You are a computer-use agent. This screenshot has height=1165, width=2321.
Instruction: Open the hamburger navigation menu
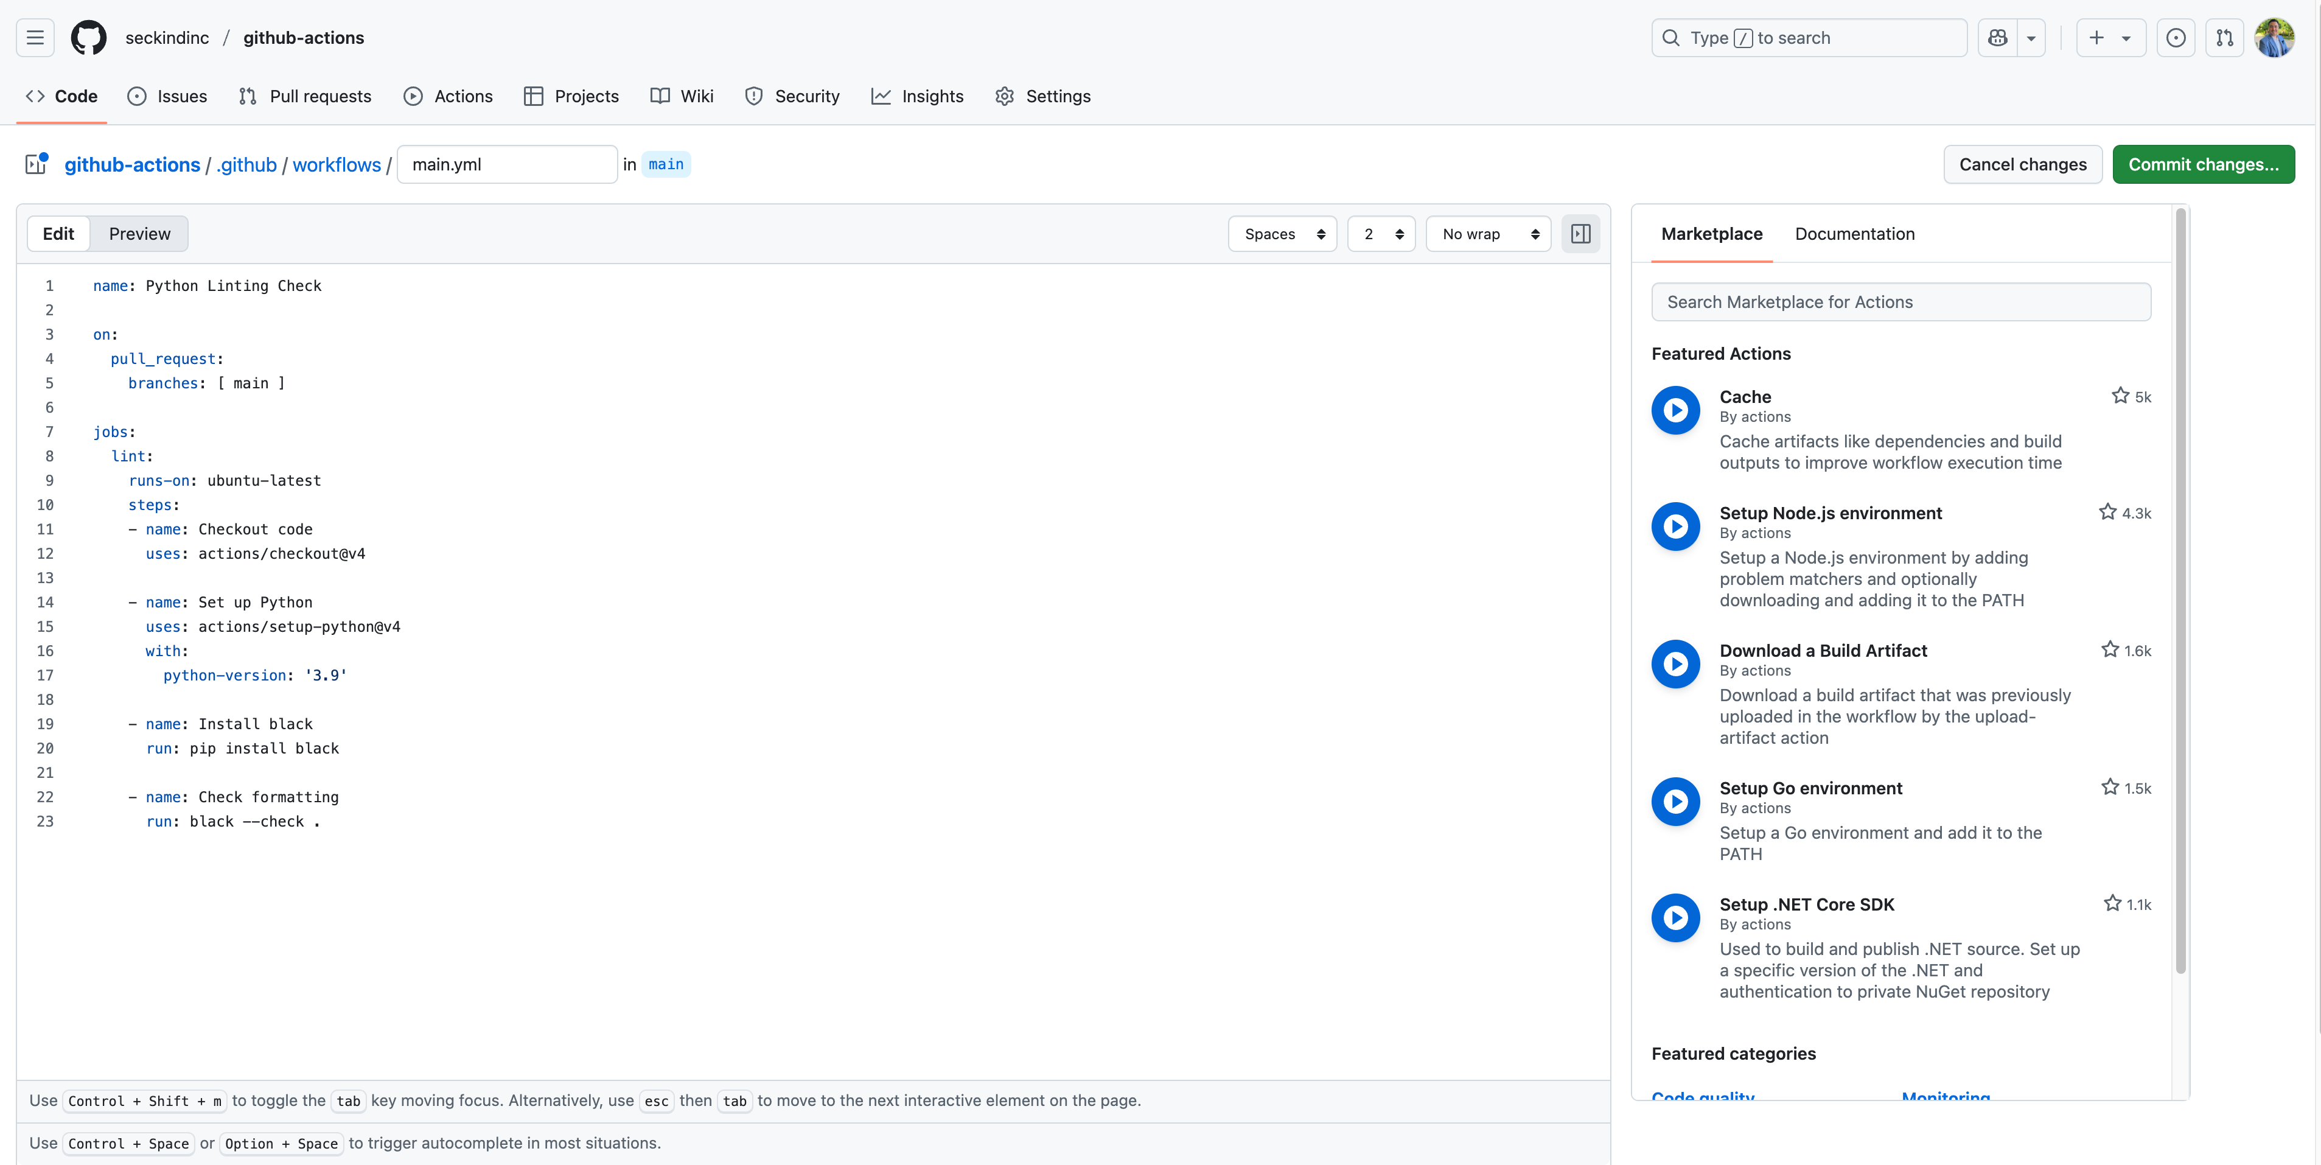point(35,38)
